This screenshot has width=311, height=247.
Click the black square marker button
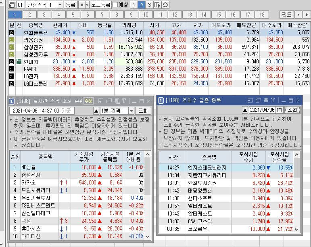pos(81,5)
